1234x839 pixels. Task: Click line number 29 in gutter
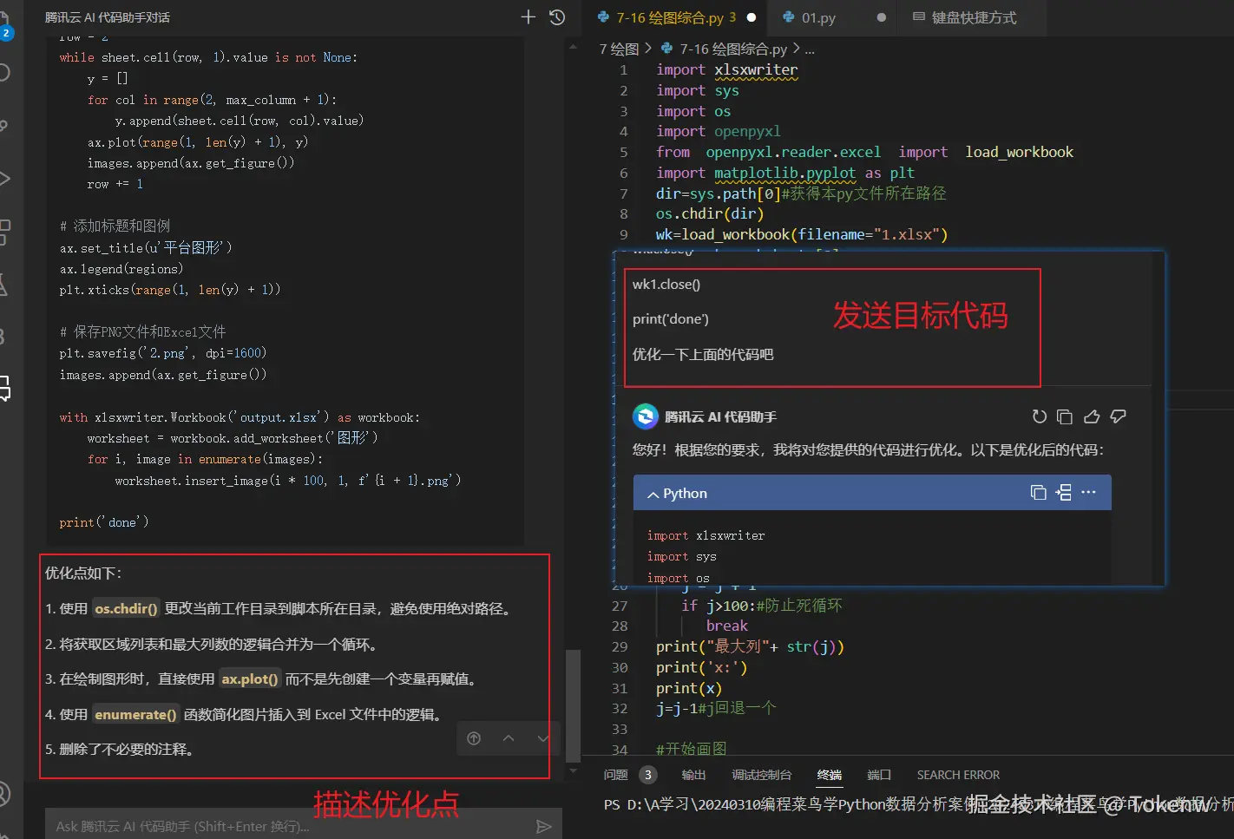coord(620,646)
